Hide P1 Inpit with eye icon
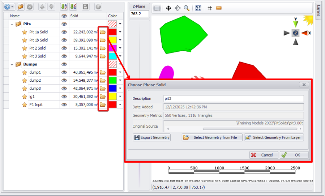325x196 pixels. coord(64,105)
